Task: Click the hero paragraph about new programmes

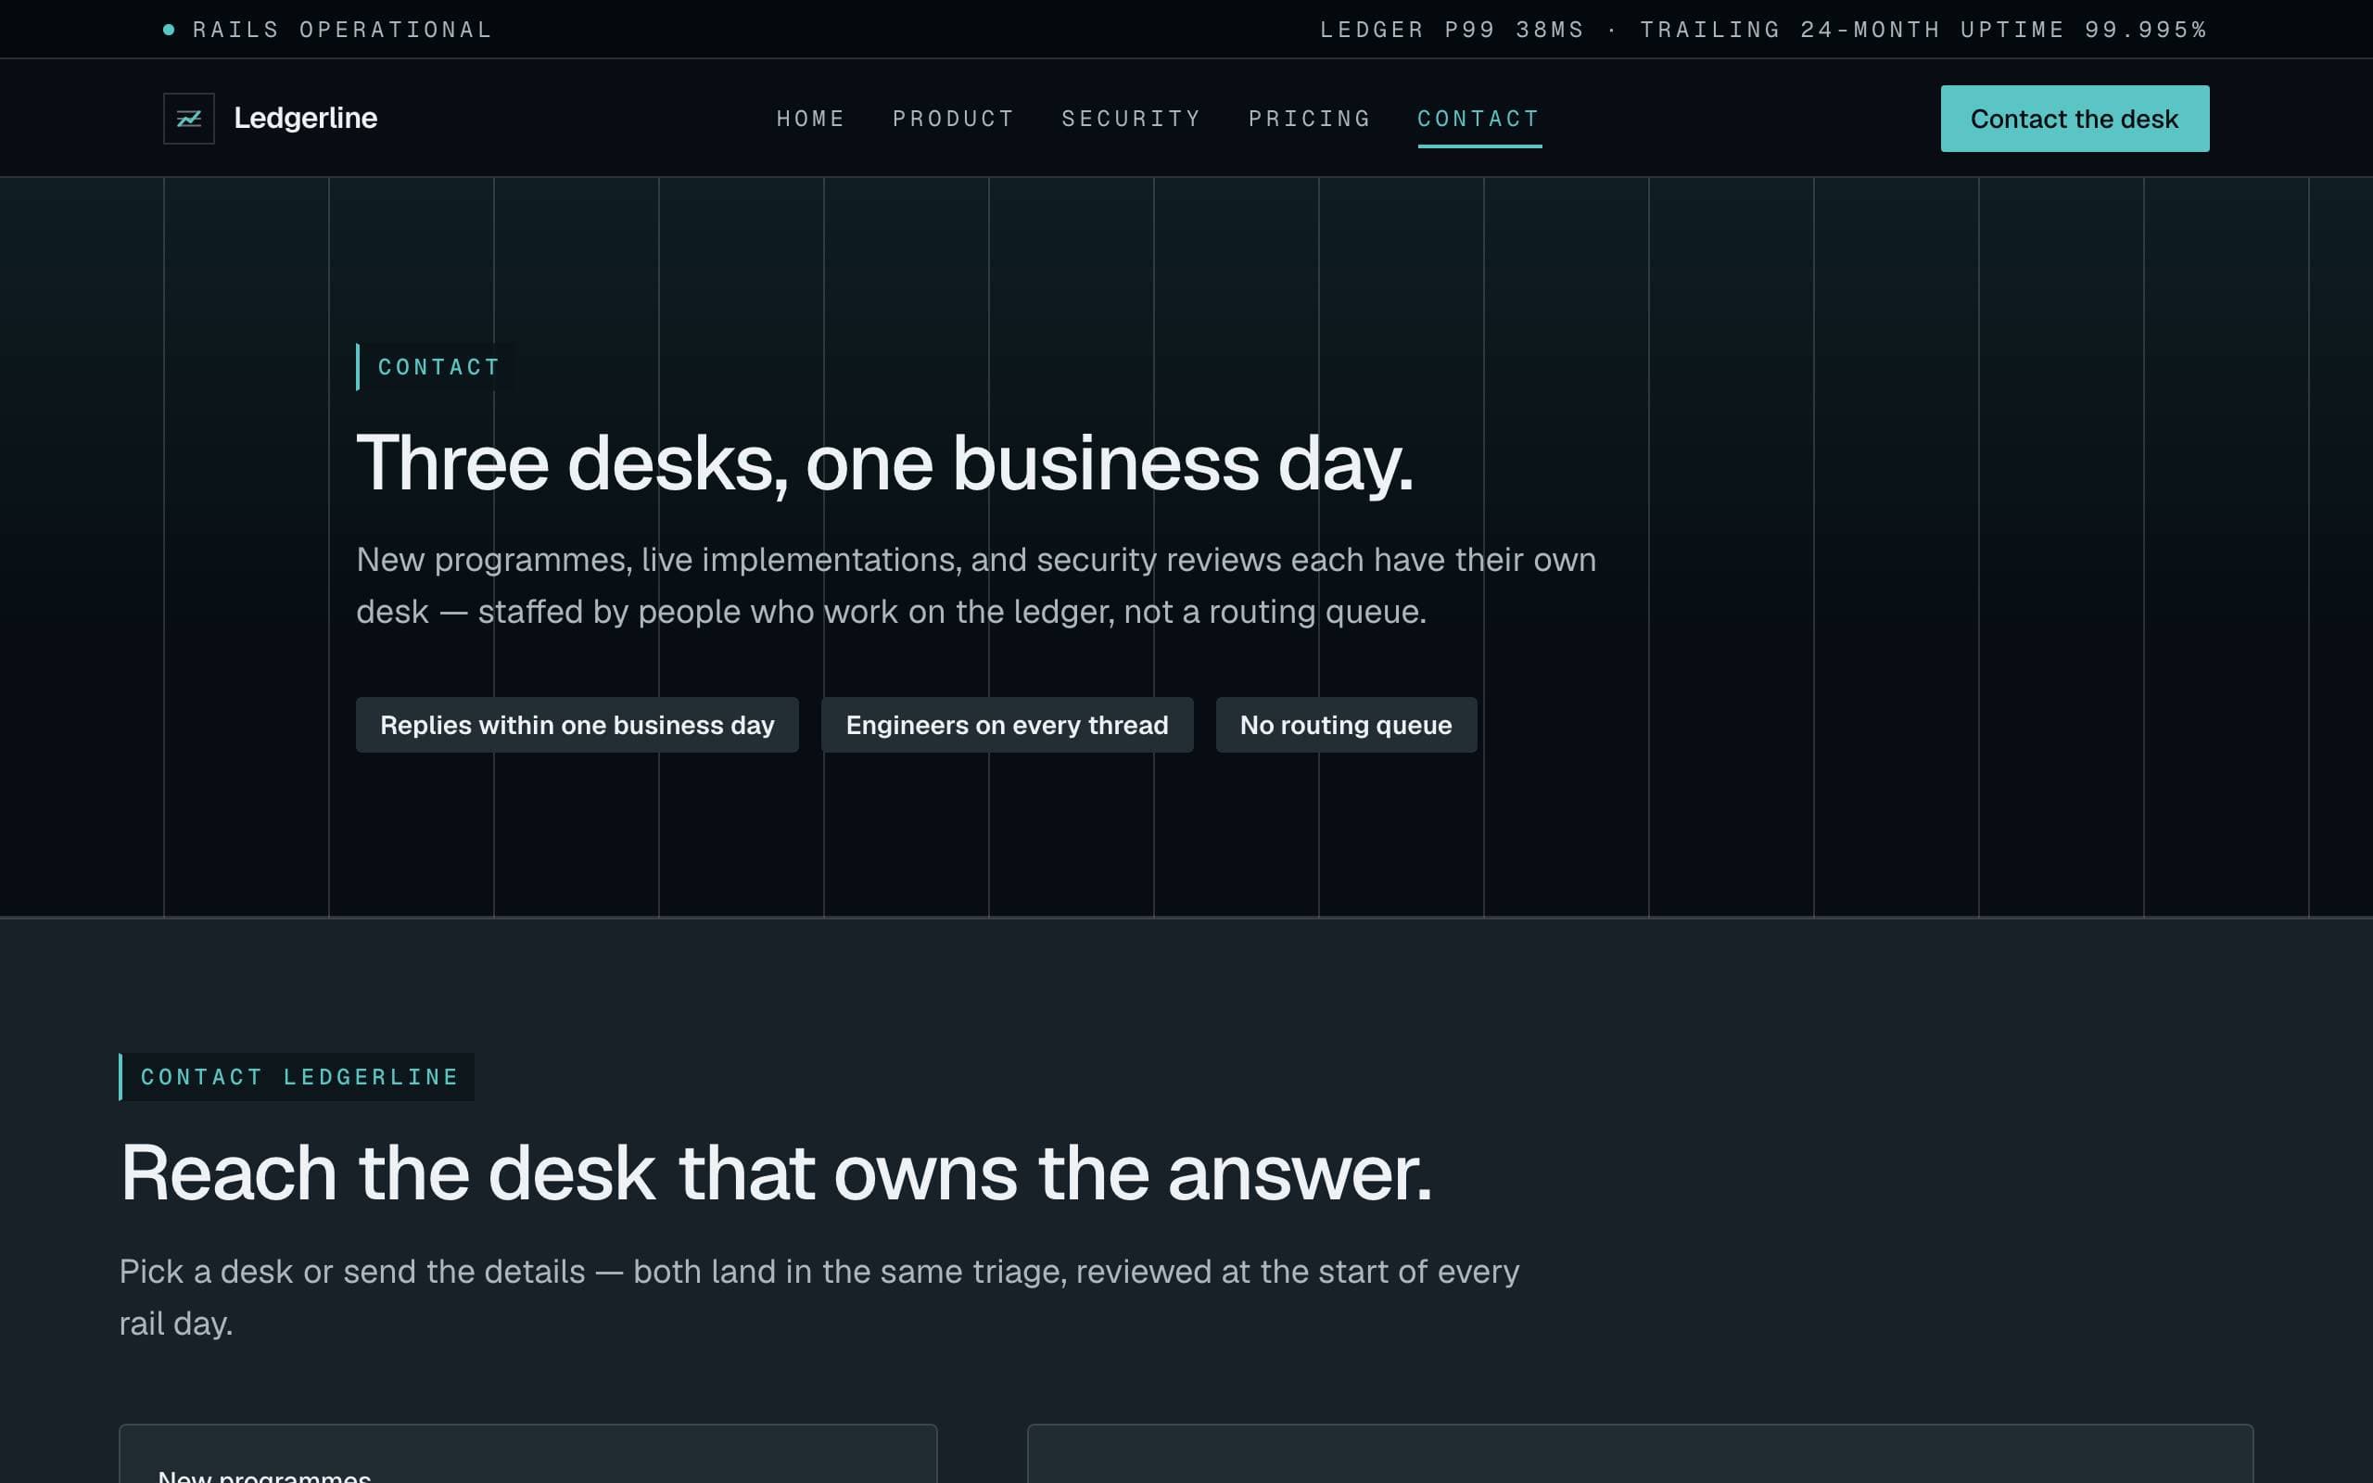Action: pyautogui.click(x=976, y=585)
